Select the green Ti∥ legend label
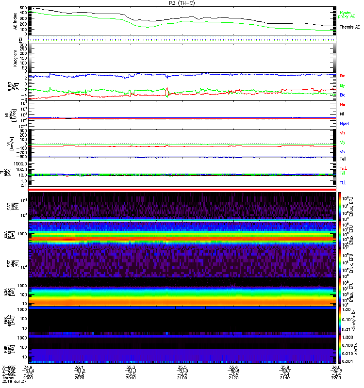The height and width of the screenshot is (388, 364). (342, 173)
